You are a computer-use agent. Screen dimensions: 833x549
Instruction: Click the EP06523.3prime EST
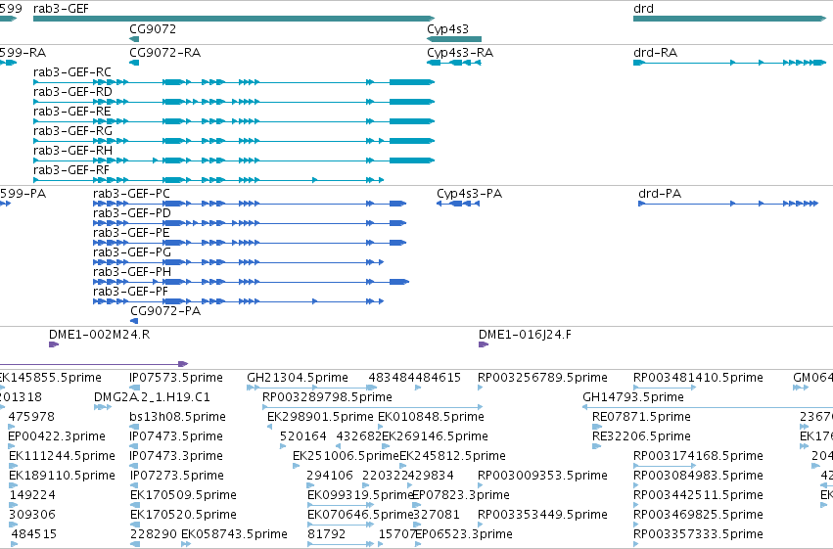pyautogui.click(x=464, y=534)
